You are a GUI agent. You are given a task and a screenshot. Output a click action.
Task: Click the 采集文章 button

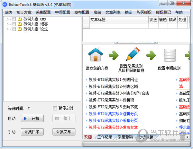[64, 132]
